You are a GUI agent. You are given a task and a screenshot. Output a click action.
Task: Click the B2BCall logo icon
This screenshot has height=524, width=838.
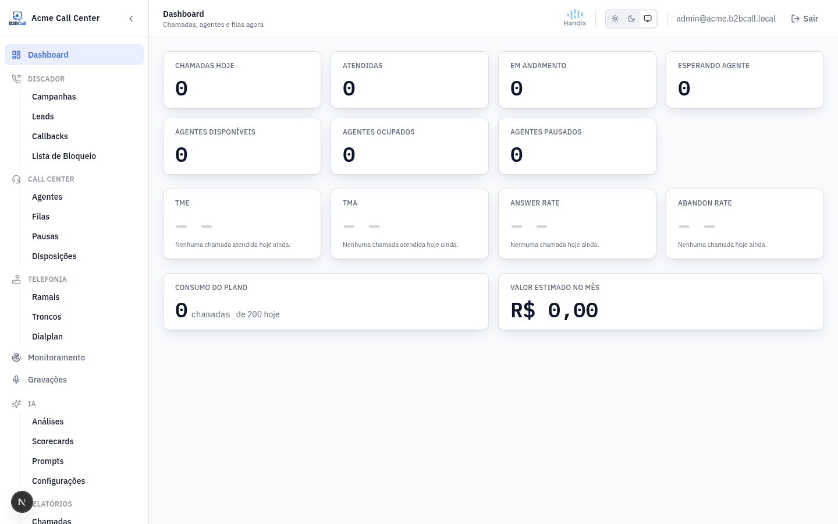click(x=17, y=18)
